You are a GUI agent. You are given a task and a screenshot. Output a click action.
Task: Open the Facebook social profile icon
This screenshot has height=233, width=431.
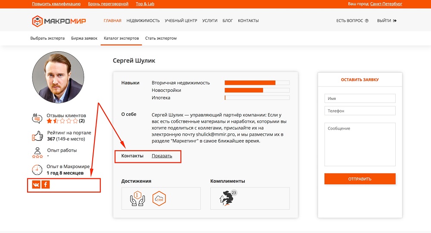tap(46, 185)
